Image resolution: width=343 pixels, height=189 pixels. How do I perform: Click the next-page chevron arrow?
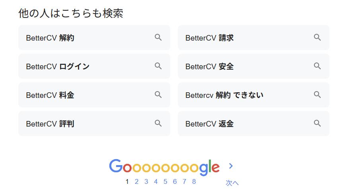(x=231, y=166)
